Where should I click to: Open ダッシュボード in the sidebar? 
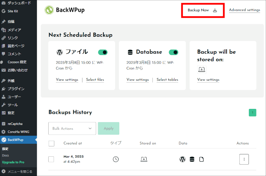tap(18, 3)
